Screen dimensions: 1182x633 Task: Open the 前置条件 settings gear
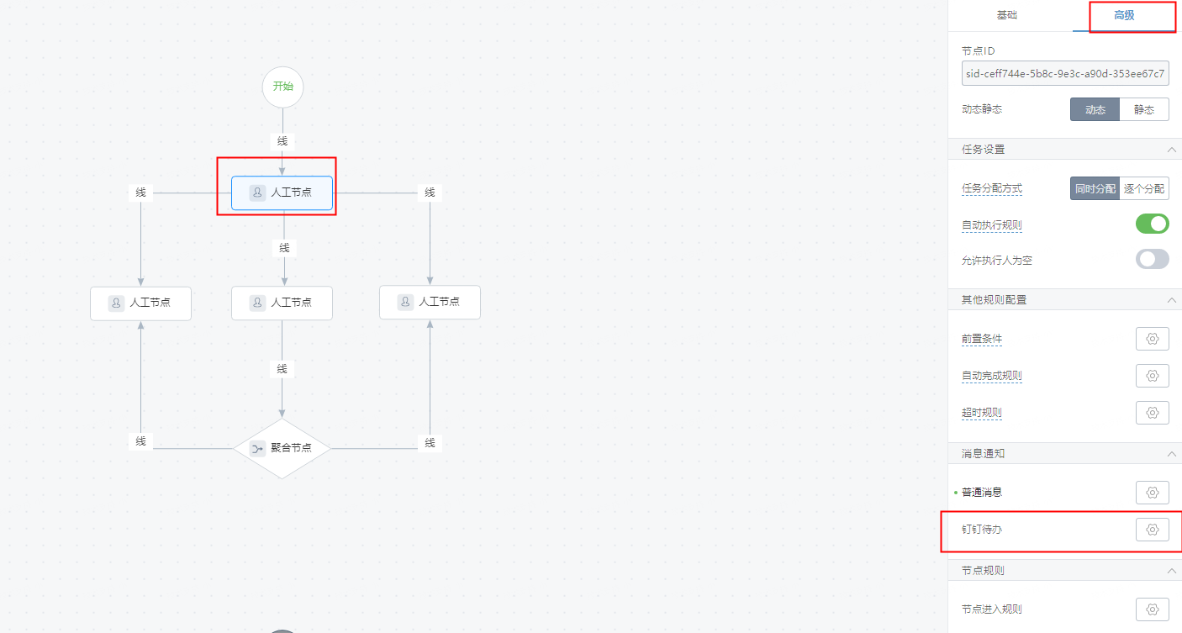1152,339
